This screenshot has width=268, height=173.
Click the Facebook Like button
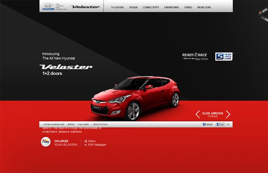(x=220, y=124)
